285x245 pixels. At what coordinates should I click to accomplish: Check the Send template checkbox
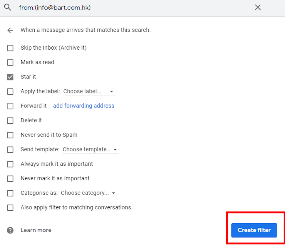tap(10, 150)
